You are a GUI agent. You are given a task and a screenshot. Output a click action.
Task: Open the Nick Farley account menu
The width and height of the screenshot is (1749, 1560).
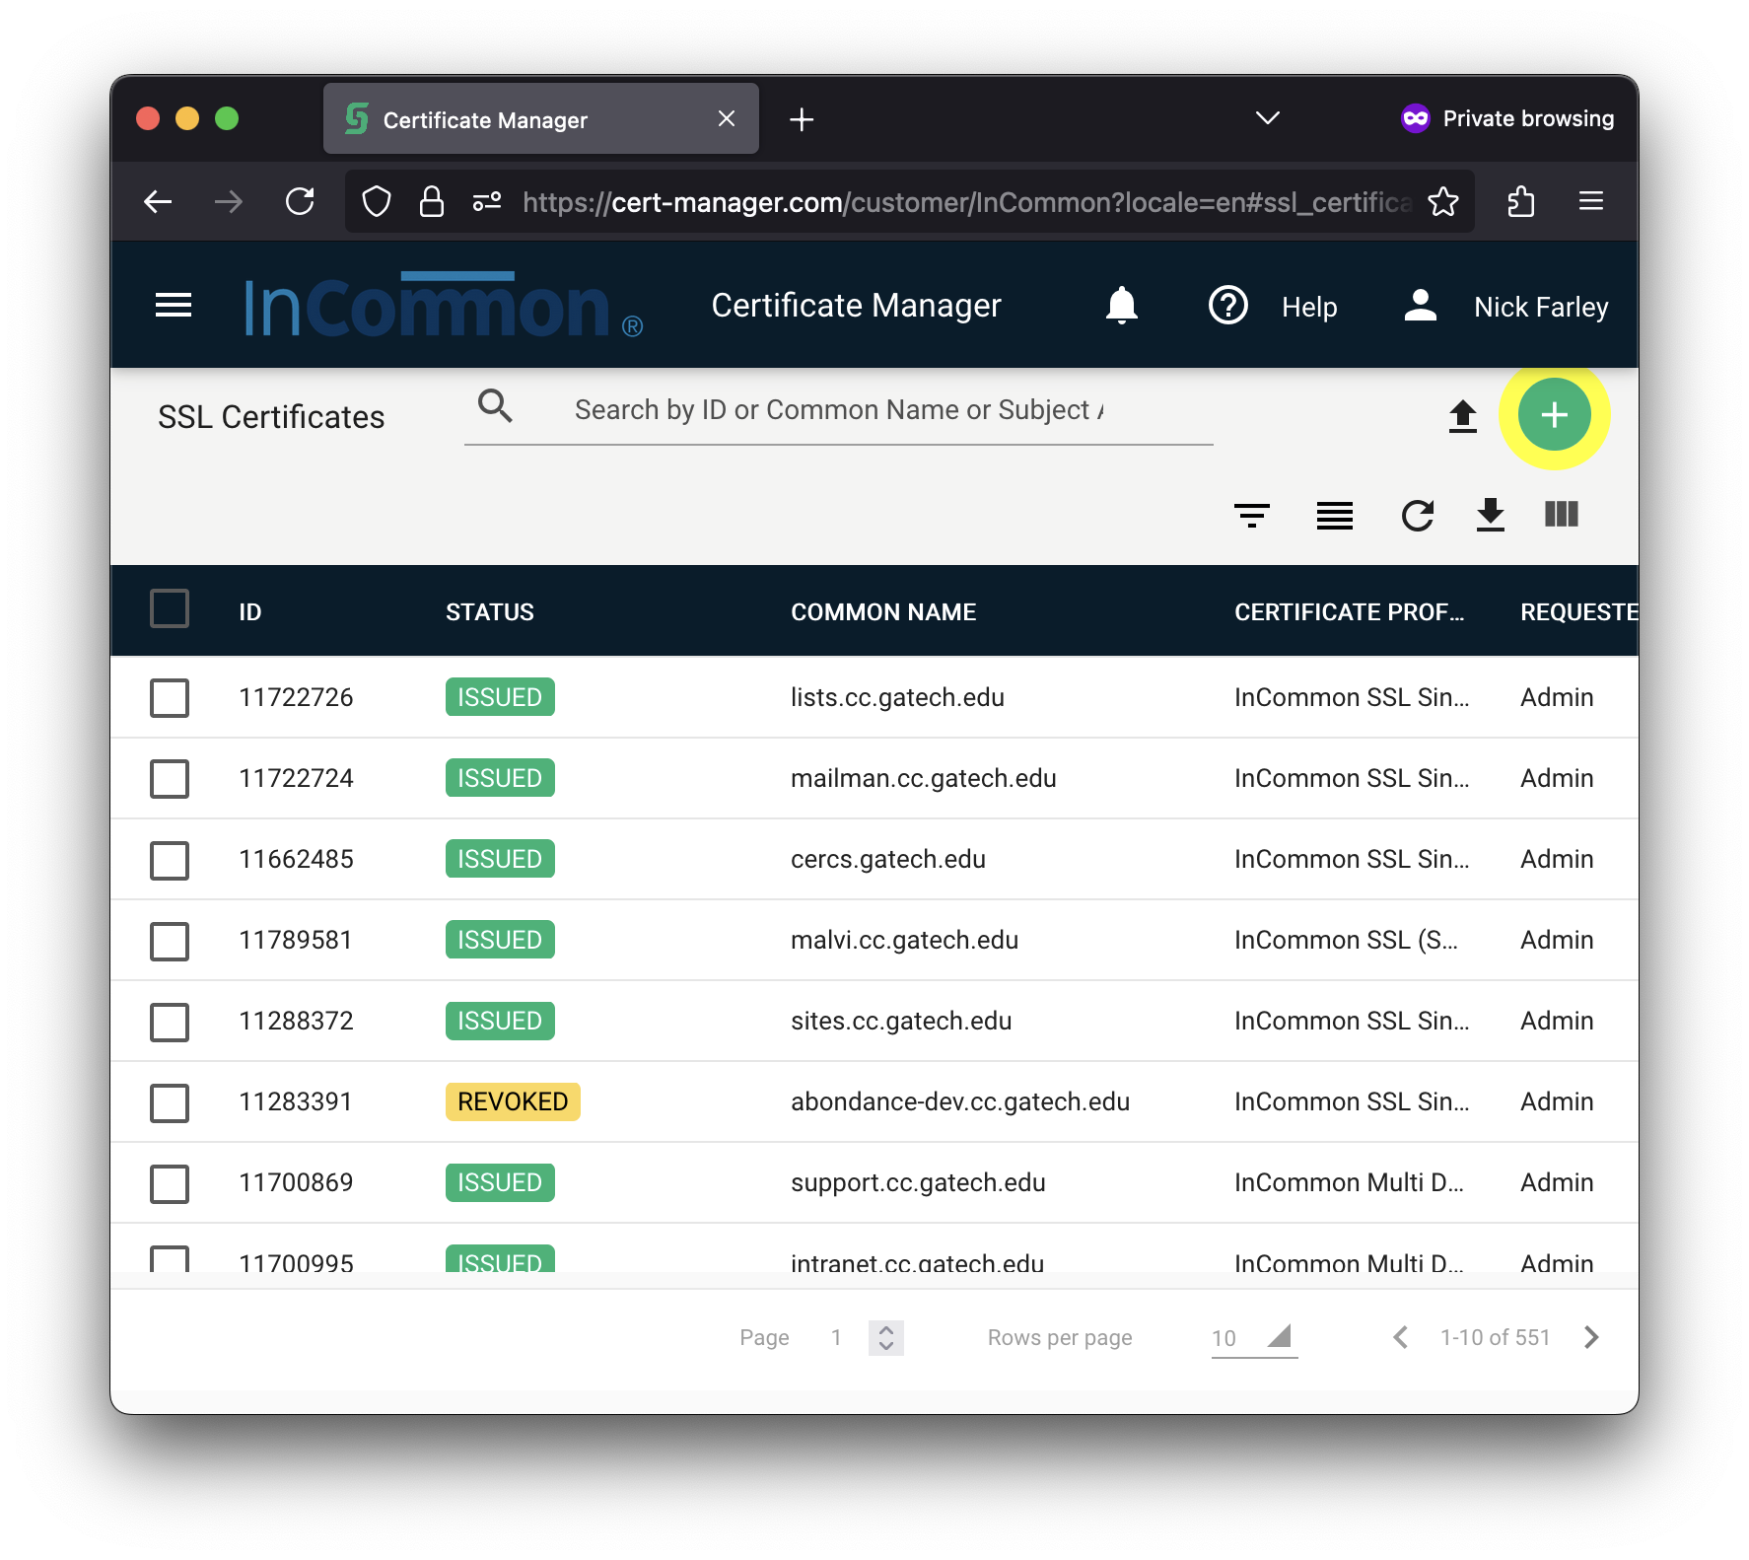click(1541, 308)
